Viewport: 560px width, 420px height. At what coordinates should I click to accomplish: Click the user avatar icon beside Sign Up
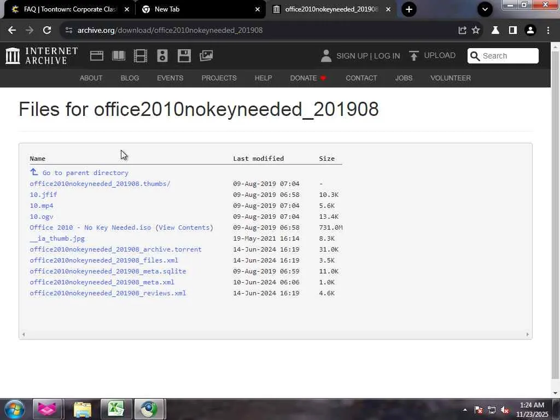tap(326, 56)
